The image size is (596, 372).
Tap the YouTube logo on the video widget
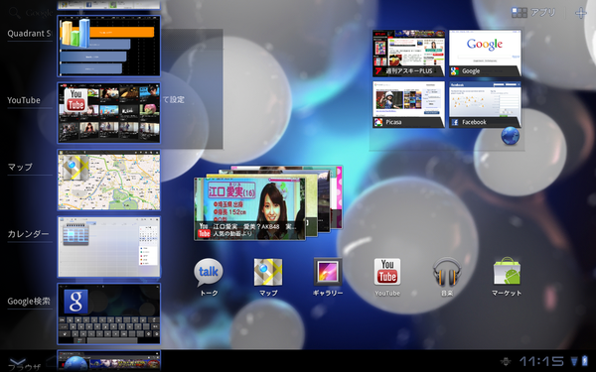204,230
